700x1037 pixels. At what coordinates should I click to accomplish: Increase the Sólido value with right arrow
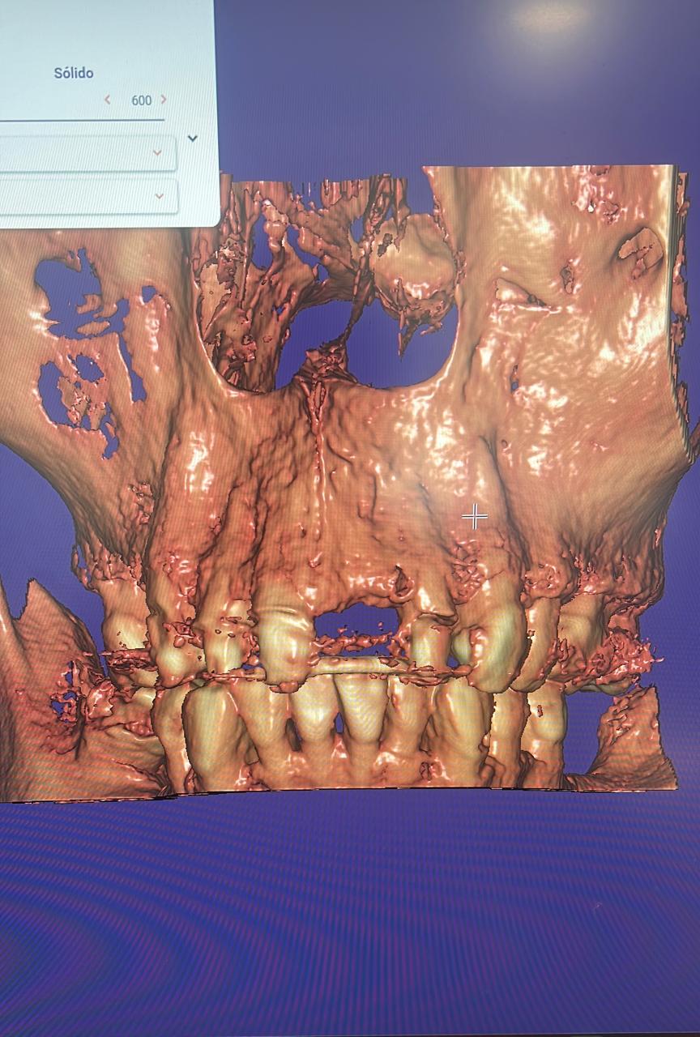click(x=164, y=100)
